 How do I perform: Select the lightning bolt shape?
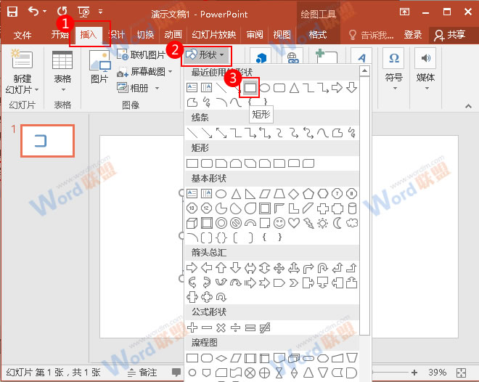308,224
